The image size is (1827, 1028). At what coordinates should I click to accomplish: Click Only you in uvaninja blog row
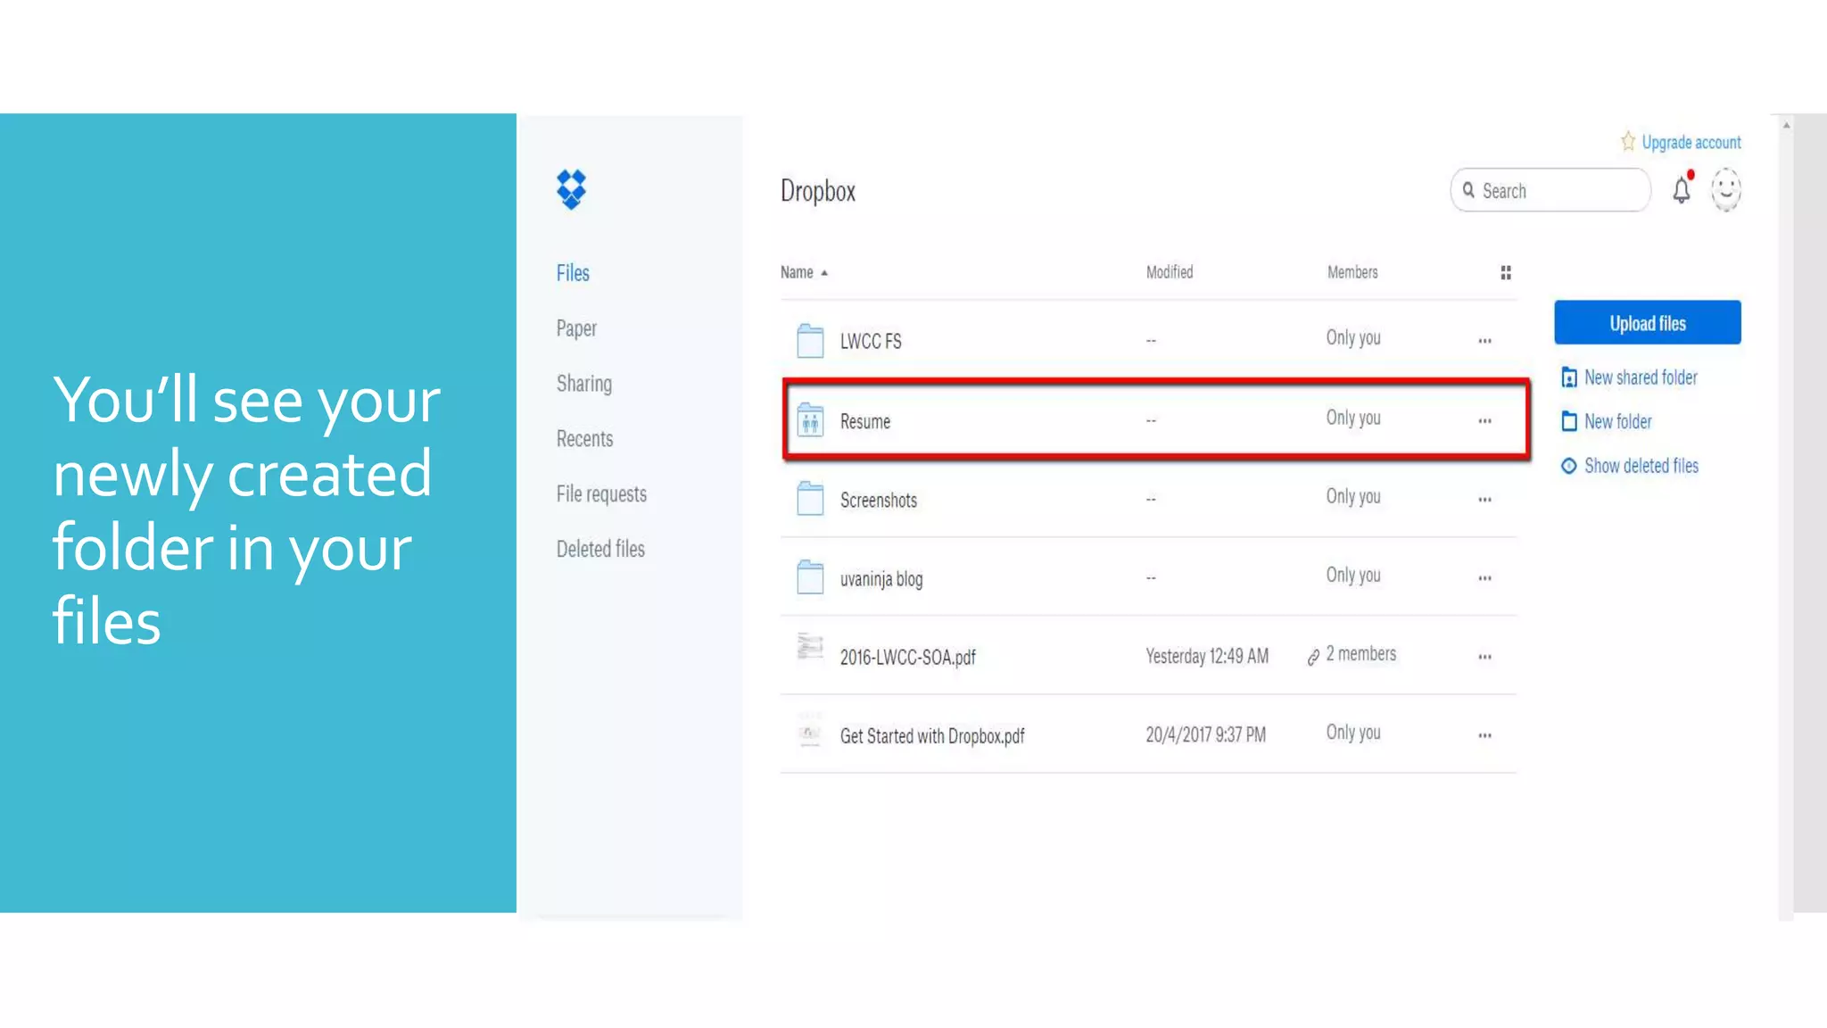(x=1352, y=575)
